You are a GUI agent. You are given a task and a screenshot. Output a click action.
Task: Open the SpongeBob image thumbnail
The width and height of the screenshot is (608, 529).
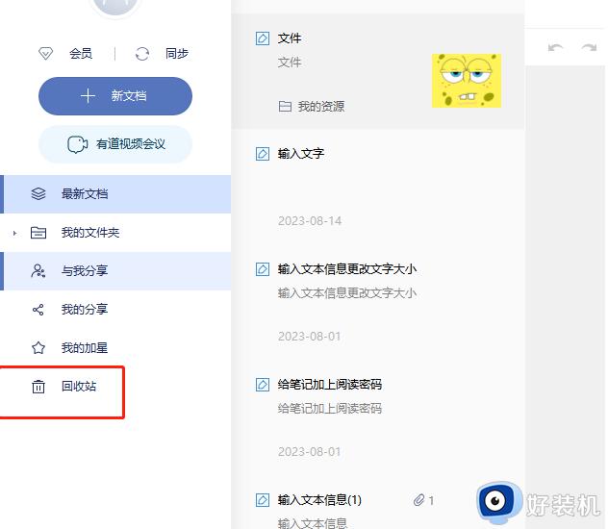(x=467, y=81)
